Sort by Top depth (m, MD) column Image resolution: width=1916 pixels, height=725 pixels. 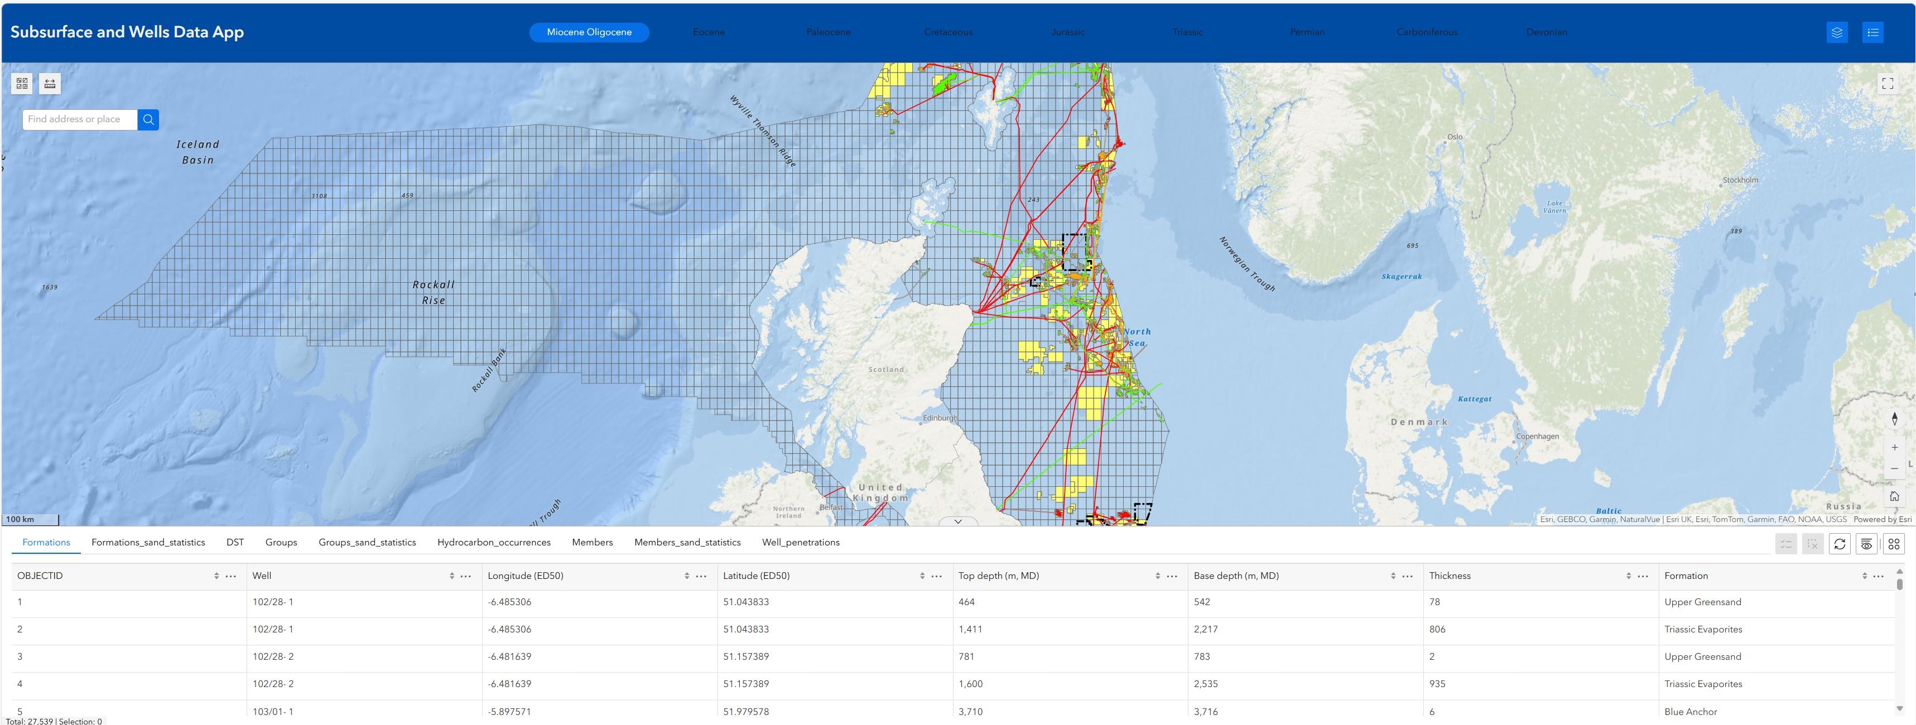pyautogui.click(x=1157, y=576)
